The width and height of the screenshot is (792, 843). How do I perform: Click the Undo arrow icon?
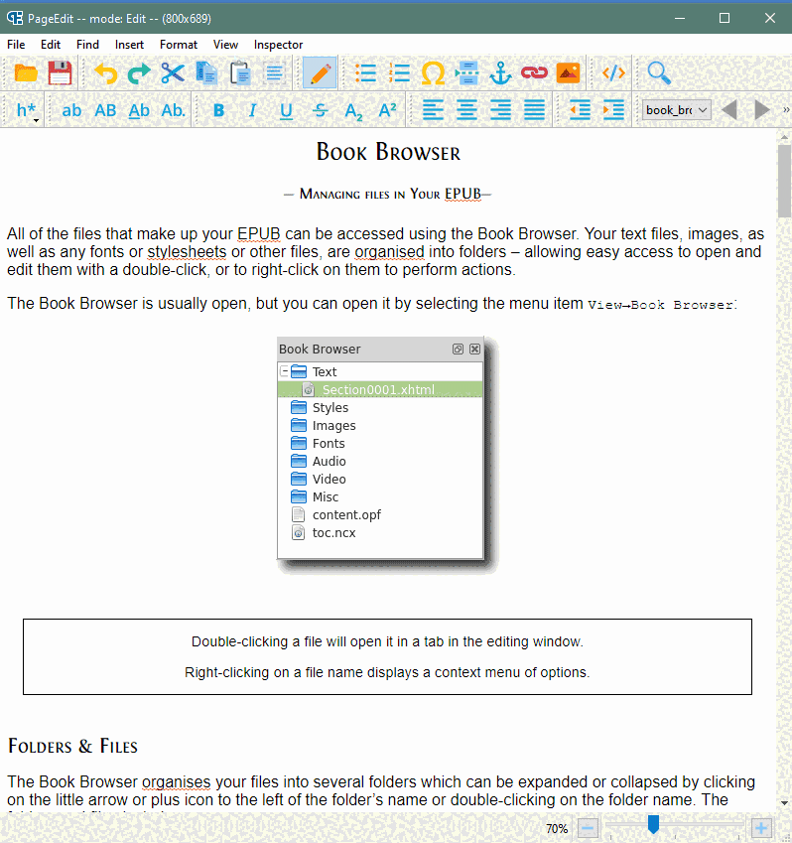tap(105, 72)
